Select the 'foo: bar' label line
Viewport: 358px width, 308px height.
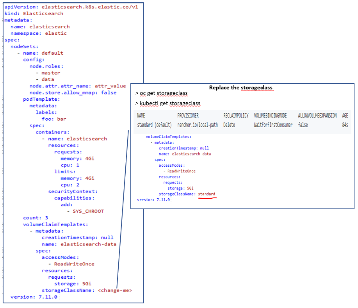(x=54, y=119)
